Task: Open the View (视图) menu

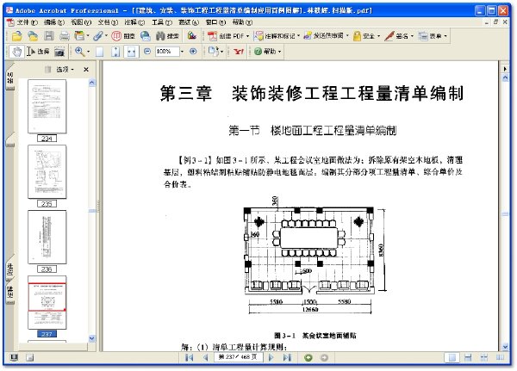Action: (81, 22)
